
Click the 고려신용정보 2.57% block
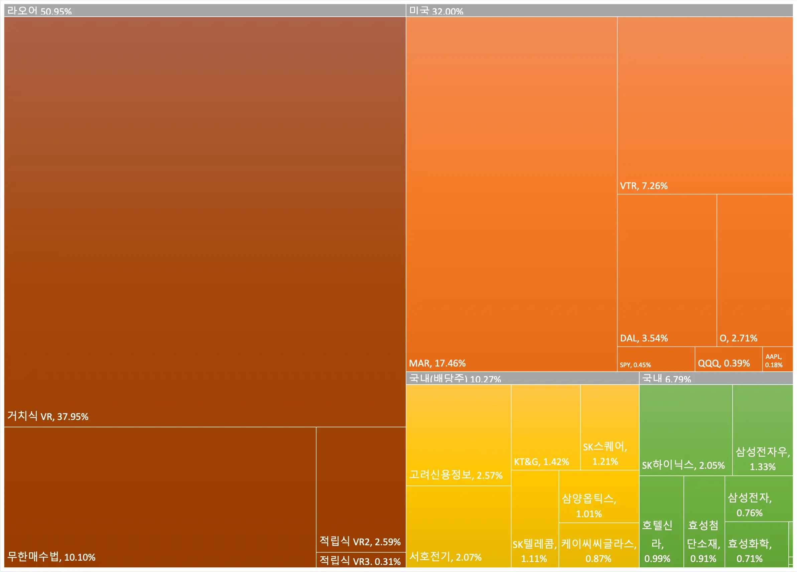pyautogui.click(x=458, y=435)
